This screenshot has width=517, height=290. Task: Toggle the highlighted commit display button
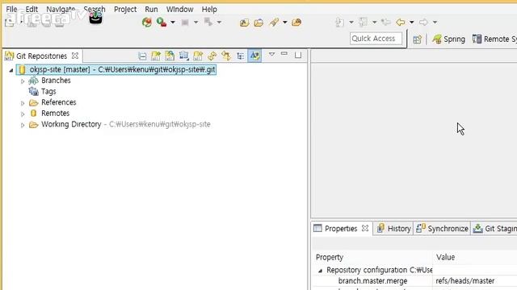[255, 56]
